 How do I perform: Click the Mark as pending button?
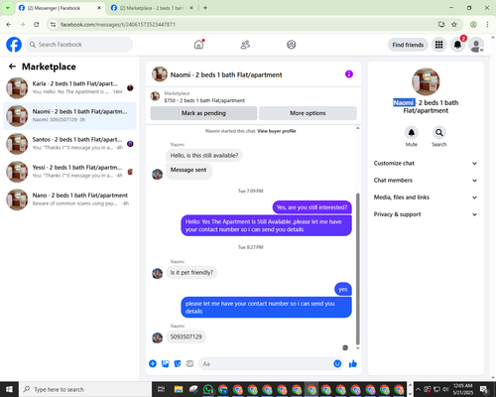pyautogui.click(x=203, y=113)
